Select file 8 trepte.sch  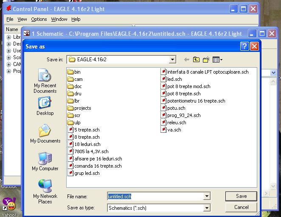coord(84,137)
